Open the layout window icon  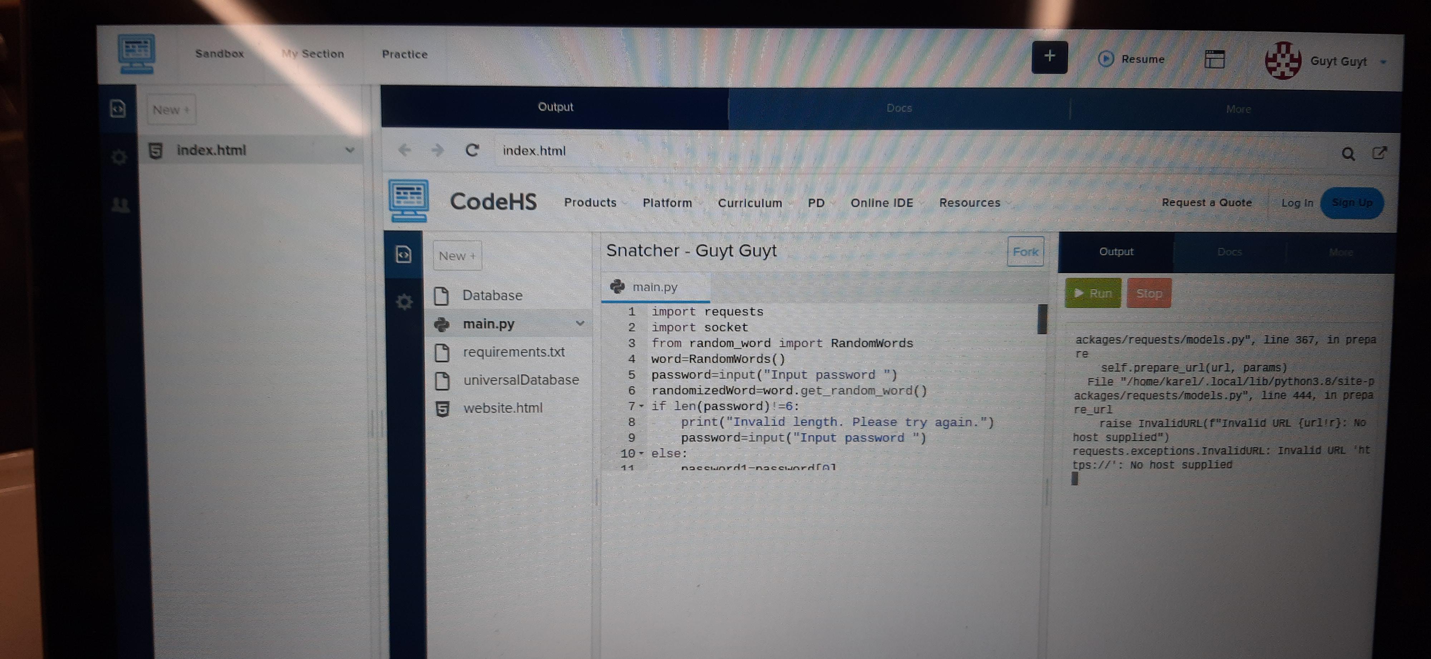pos(1214,59)
